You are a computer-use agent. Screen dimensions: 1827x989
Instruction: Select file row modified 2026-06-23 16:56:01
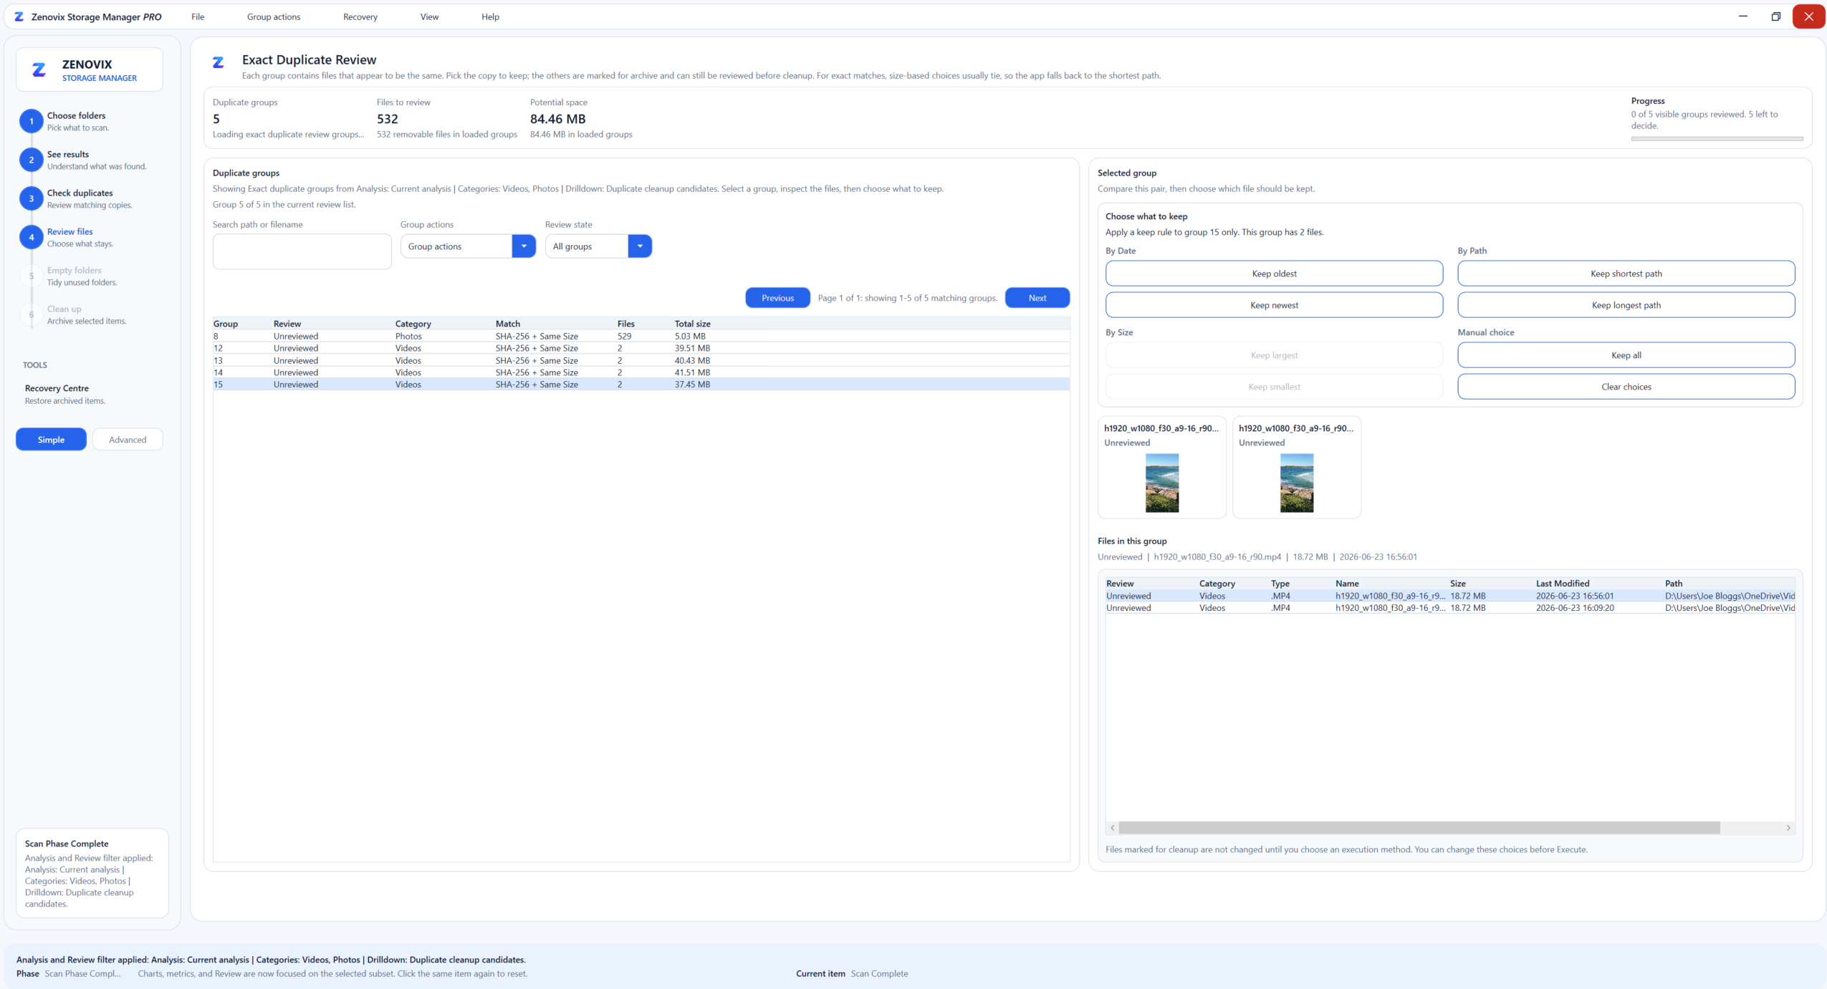pyautogui.click(x=1450, y=596)
